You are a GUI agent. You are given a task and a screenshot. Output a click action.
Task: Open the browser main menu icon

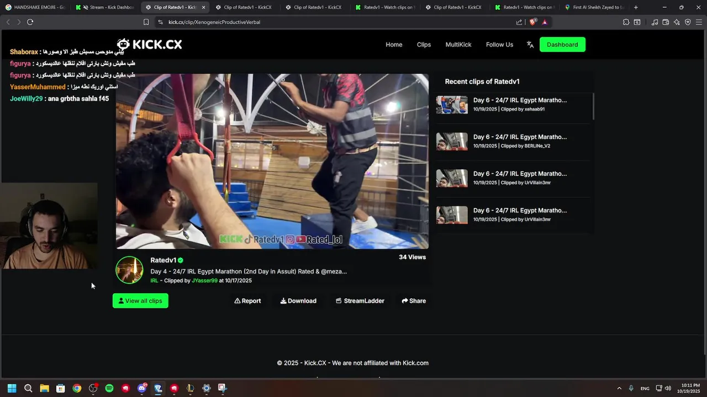699,22
